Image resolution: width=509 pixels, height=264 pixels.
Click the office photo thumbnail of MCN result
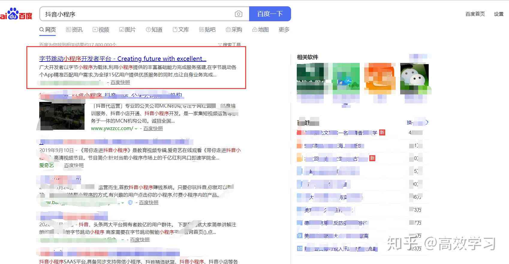click(62, 116)
